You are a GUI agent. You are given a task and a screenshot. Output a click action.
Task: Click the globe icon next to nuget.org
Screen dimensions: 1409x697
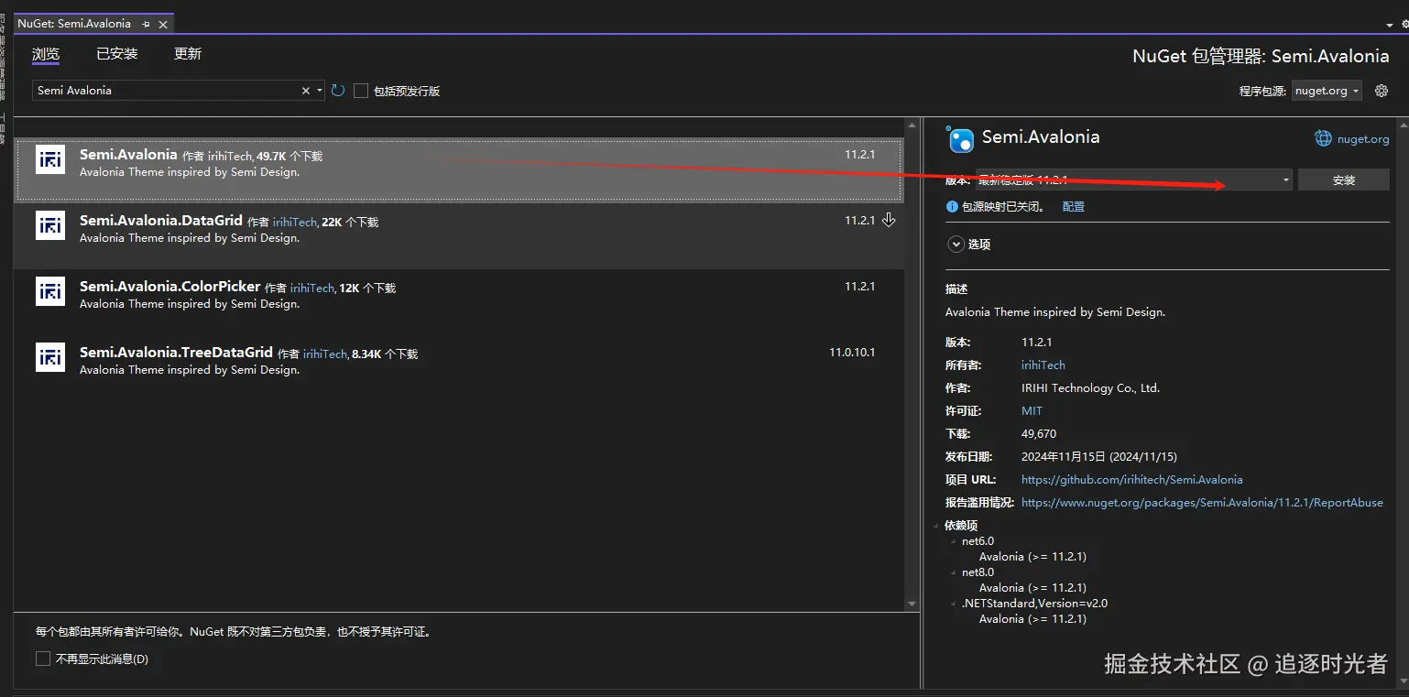click(x=1323, y=138)
